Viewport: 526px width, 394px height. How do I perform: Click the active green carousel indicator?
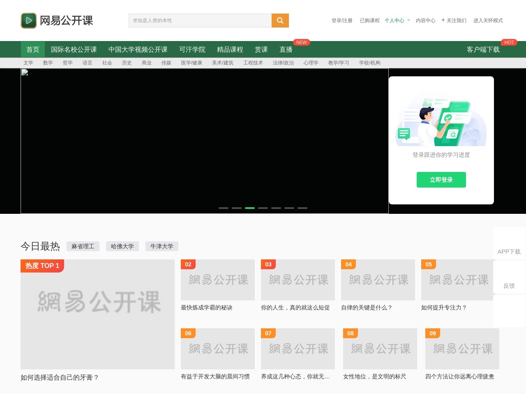(x=250, y=208)
